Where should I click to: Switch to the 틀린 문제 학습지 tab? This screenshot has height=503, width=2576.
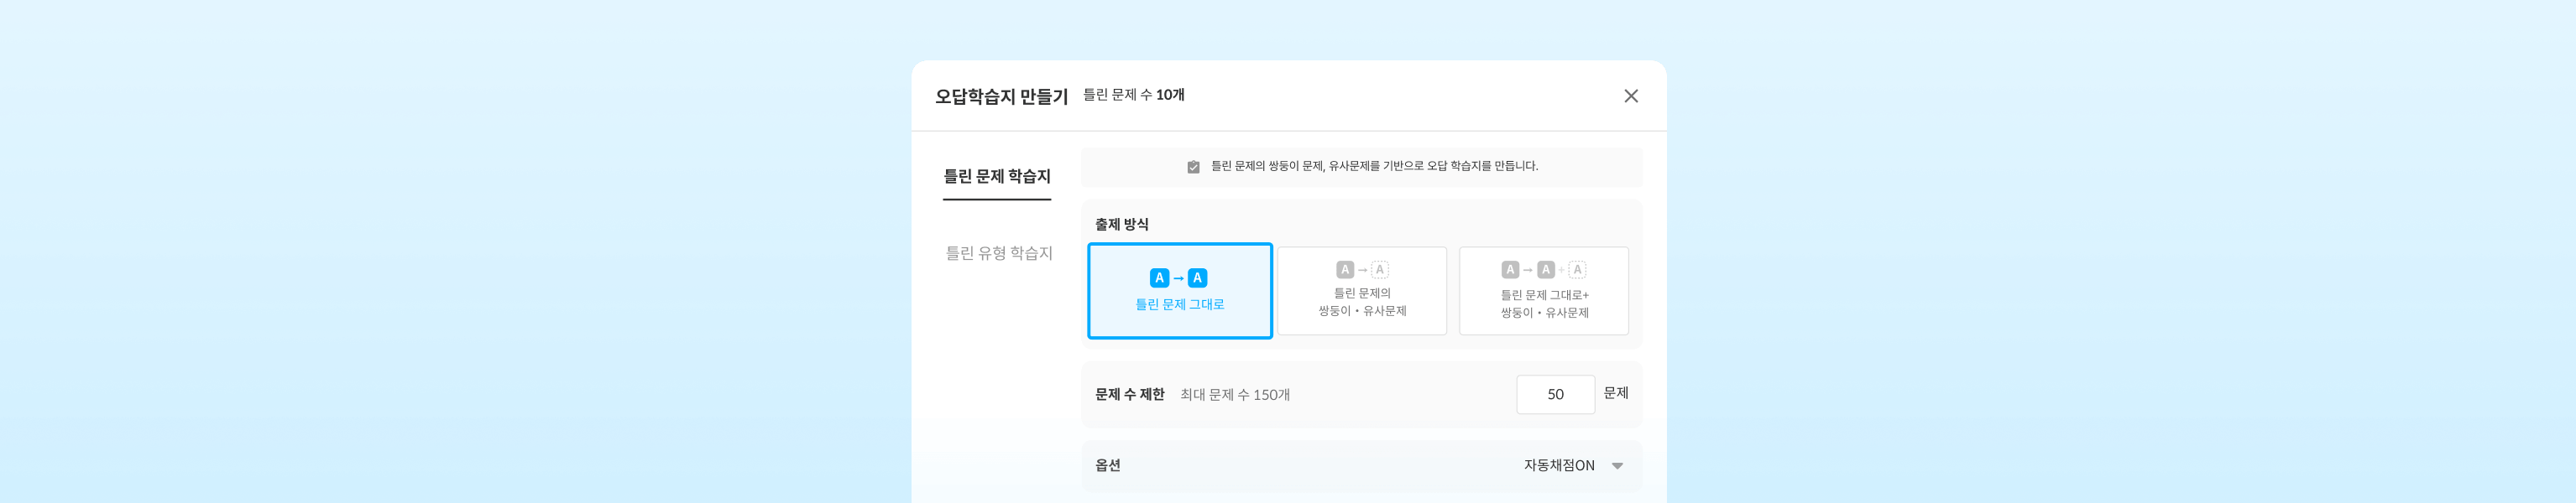click(996, 177)
